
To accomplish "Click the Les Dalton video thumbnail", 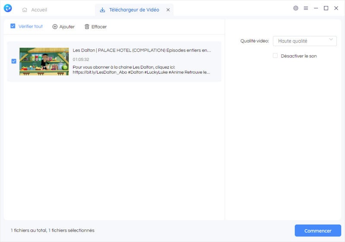I will point(44,62).
